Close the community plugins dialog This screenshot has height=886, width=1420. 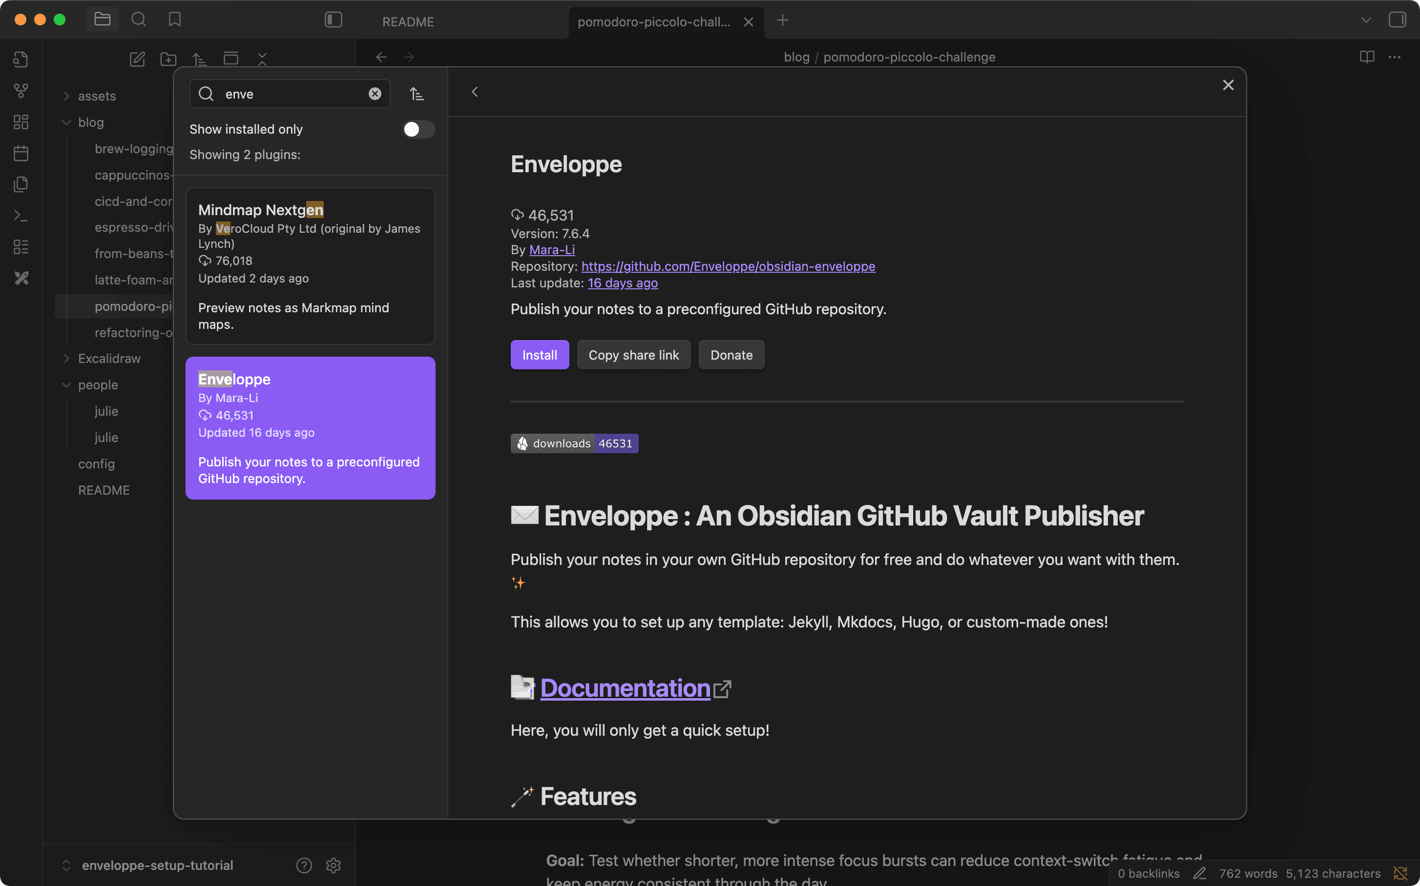[1228, 85]
